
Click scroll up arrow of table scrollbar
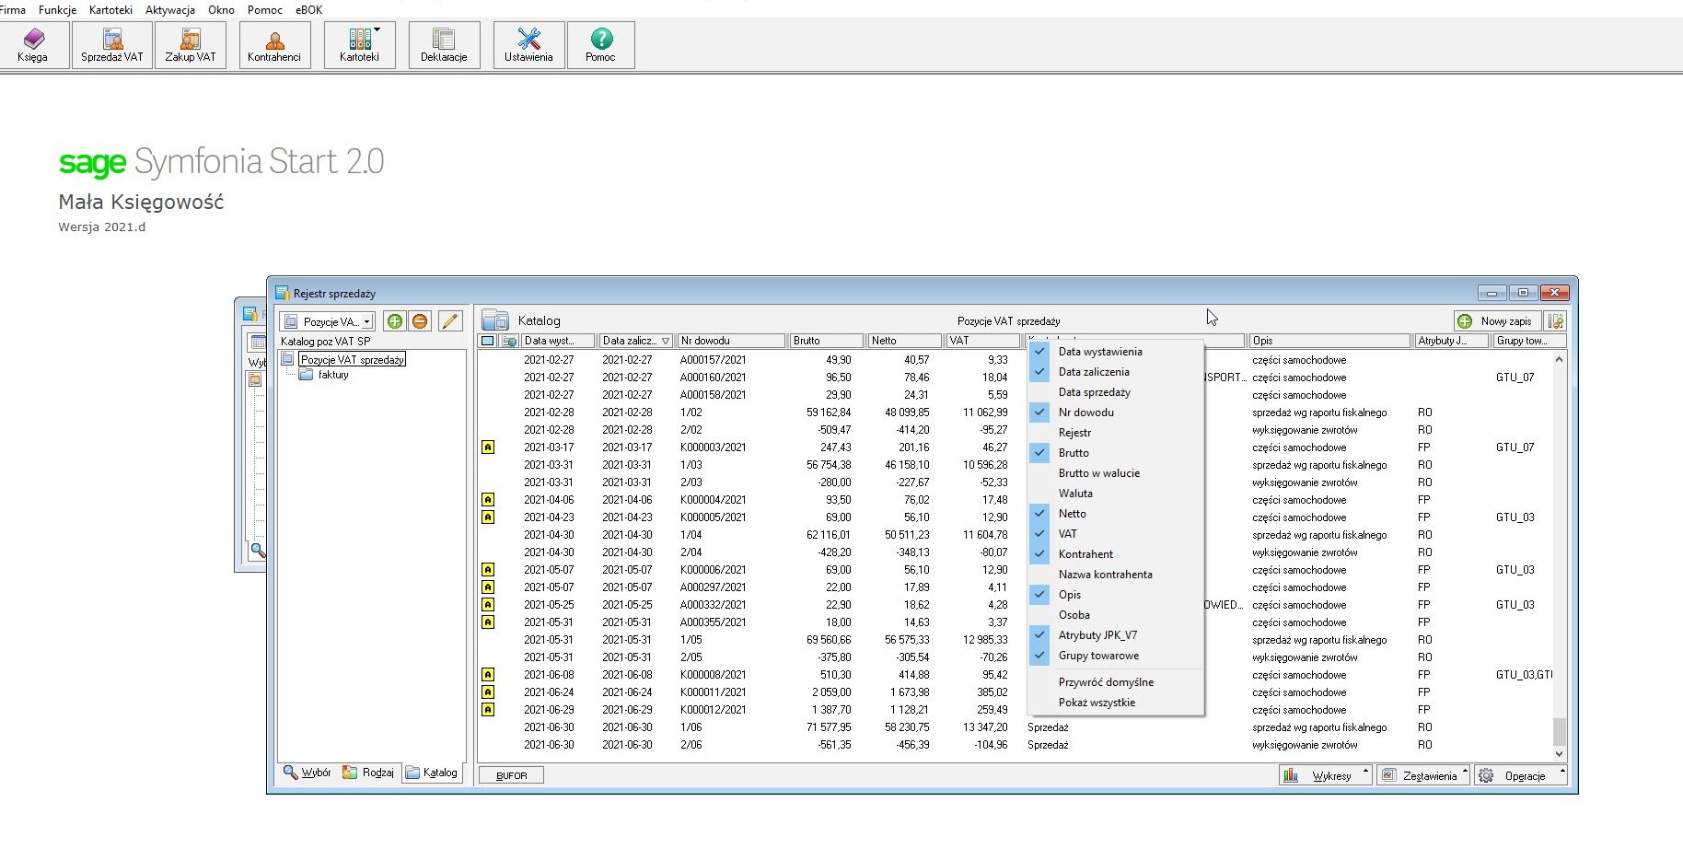pyautogui.click(x=1559, y=359)
